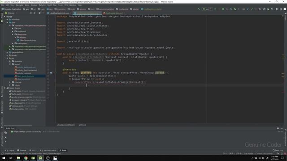This screenshot has width=287, height=161.
Task: Click the Make Project hammer icon
Action: coord(199,9)
